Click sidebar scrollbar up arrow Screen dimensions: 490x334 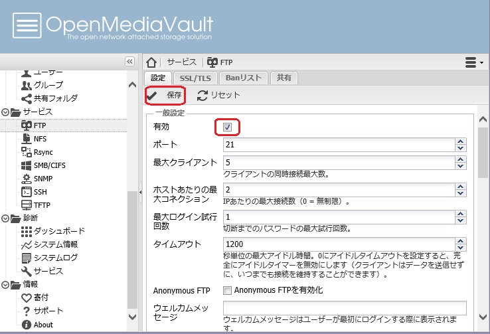pyautogui.click(x=133, y=85)
